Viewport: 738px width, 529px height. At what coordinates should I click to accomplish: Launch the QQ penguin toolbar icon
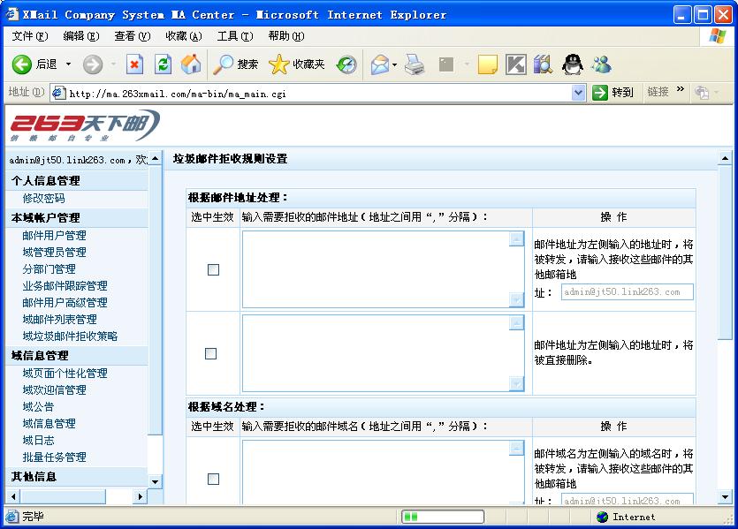pos(573,64)
